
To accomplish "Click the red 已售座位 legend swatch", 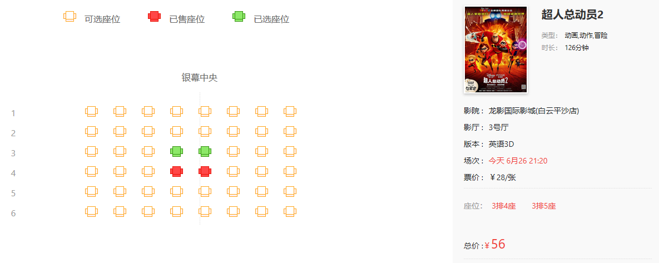I will pyautogui.click(x=154, y=16).
